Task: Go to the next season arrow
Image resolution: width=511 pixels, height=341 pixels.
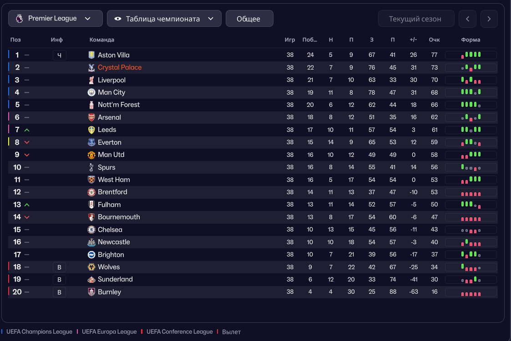Action: 489,19
